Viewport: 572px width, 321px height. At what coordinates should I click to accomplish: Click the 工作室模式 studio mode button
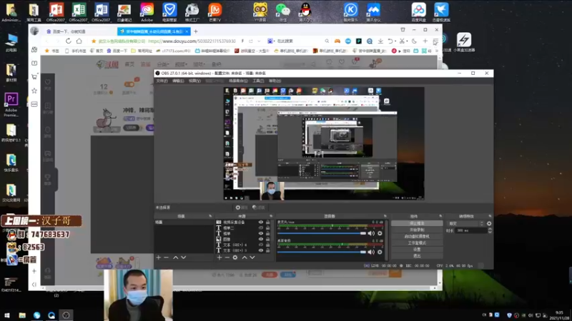[x=417, y=243]
